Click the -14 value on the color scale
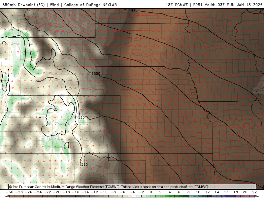264x198 pixels. click(85, 192)
